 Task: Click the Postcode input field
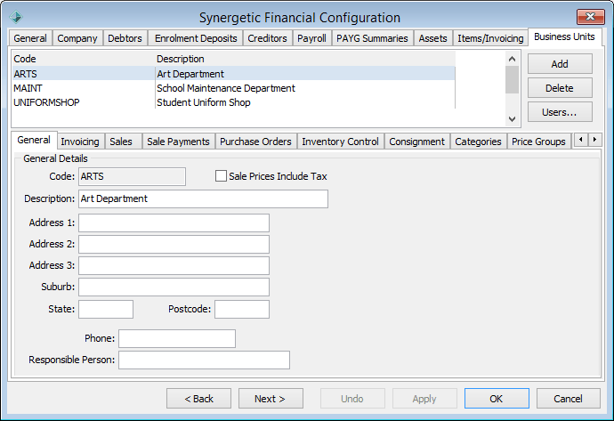(x=242, y=309)
